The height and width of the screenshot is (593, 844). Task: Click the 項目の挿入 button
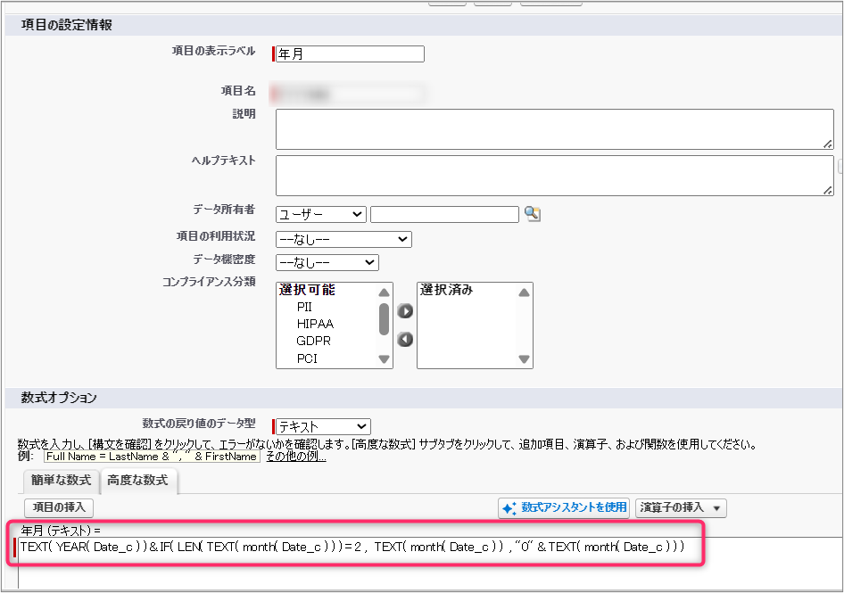(x=59, y=507)
